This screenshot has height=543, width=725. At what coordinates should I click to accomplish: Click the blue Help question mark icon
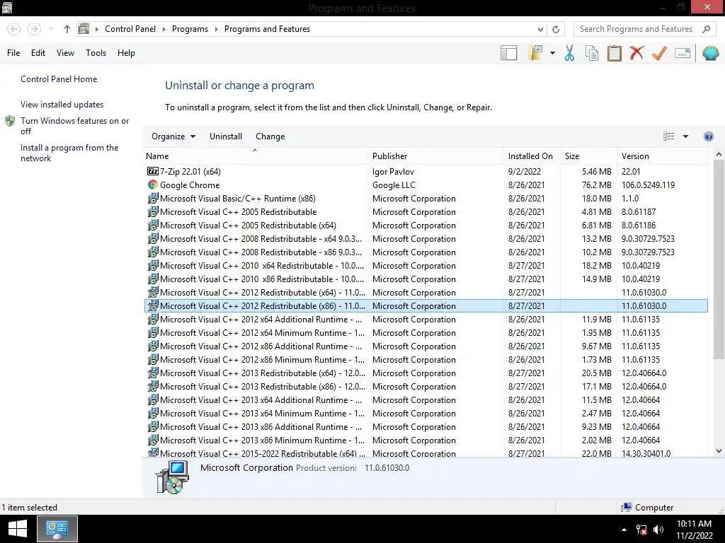tap(708, 136)
